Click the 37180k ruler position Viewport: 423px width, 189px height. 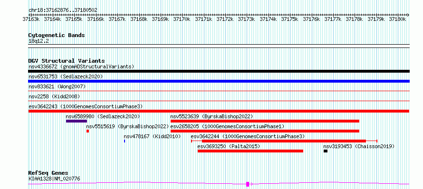pos(398,19)
